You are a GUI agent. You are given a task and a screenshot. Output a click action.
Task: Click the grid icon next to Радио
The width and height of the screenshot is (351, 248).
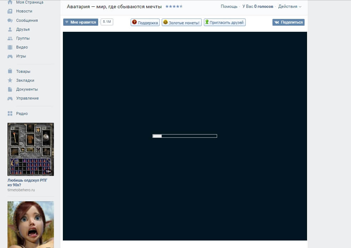coord(10,113)
